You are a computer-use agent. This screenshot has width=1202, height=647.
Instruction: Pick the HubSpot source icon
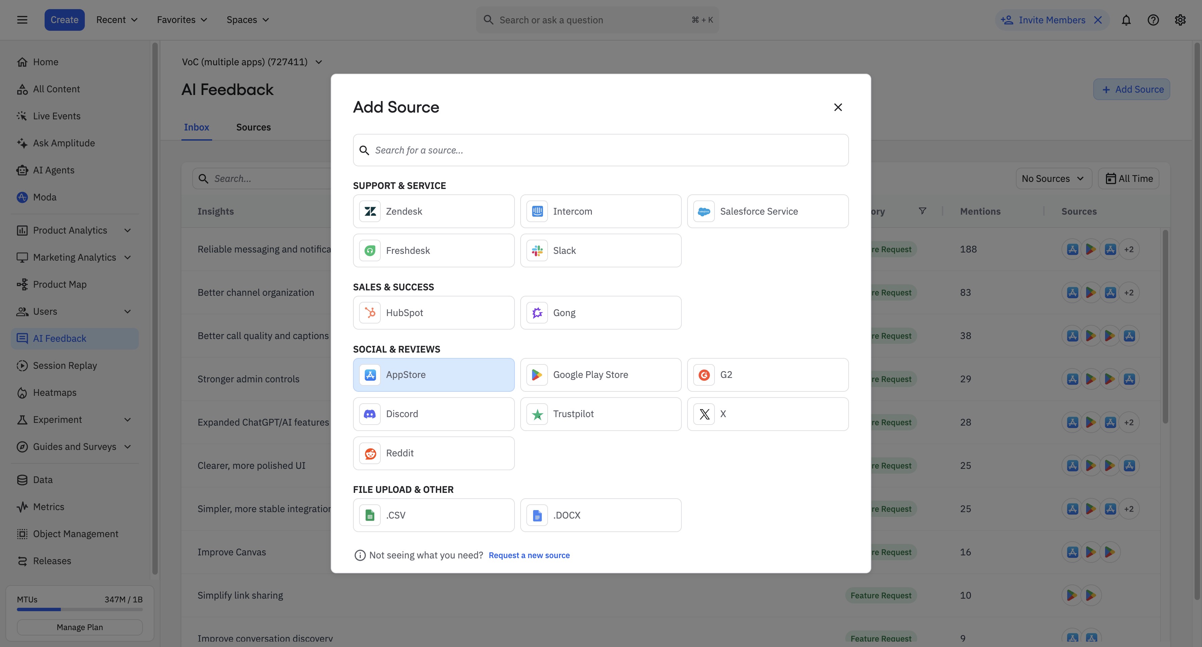(x=370, y=313)
